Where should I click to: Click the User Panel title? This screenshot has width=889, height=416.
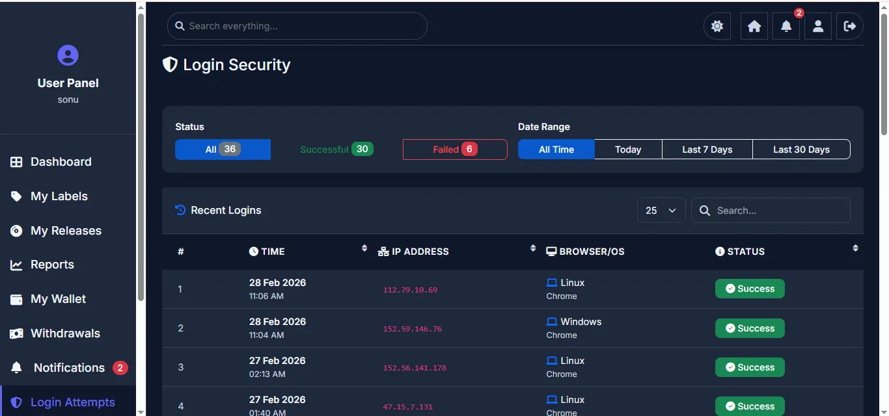click(68, 83)
